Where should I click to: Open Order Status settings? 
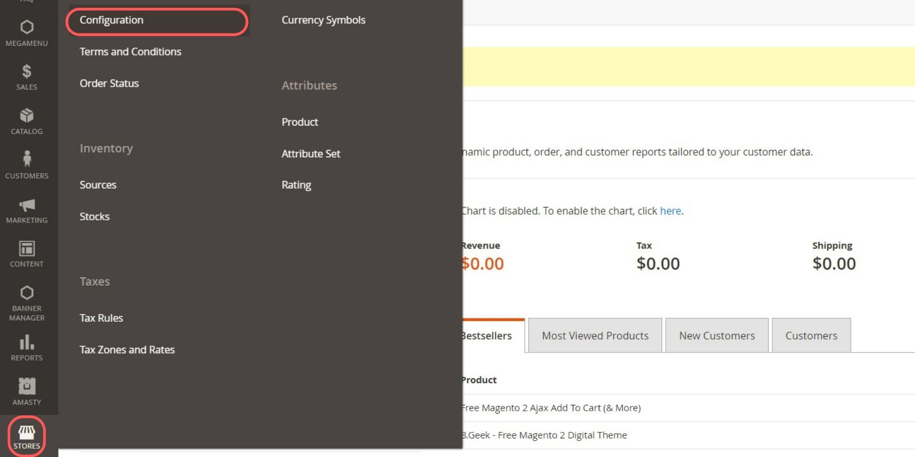click(109, 83)
